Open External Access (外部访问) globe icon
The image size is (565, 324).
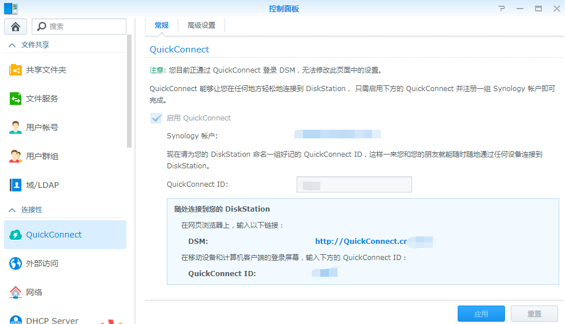click(16, 263)
